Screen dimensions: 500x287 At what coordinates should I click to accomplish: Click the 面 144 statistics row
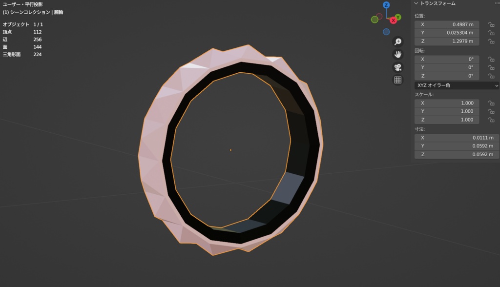coord(22,47)
